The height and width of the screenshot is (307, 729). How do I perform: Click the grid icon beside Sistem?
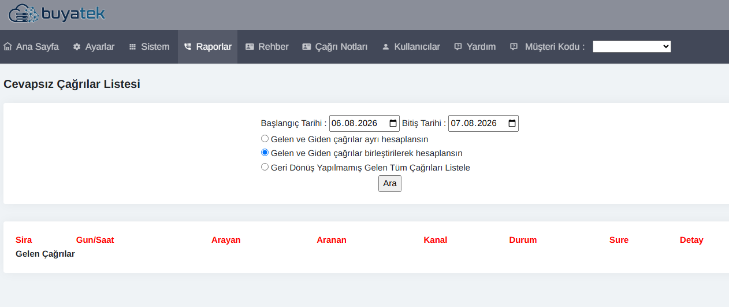point(133,47)
